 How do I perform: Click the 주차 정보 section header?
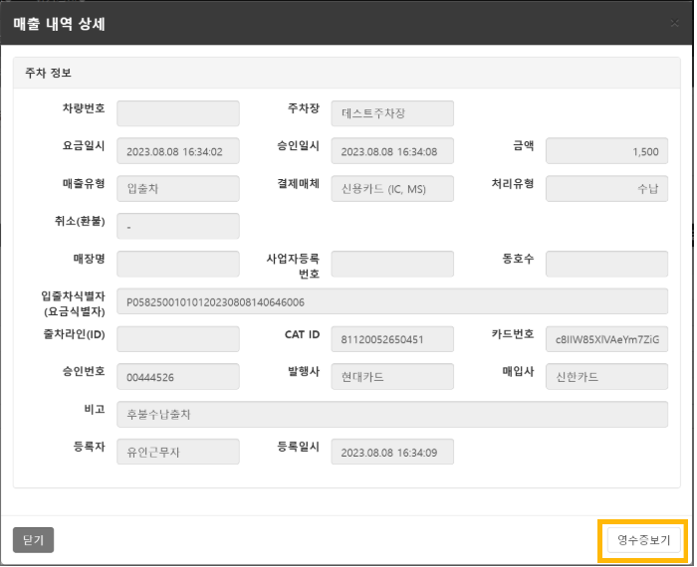(x=348, y=74)
